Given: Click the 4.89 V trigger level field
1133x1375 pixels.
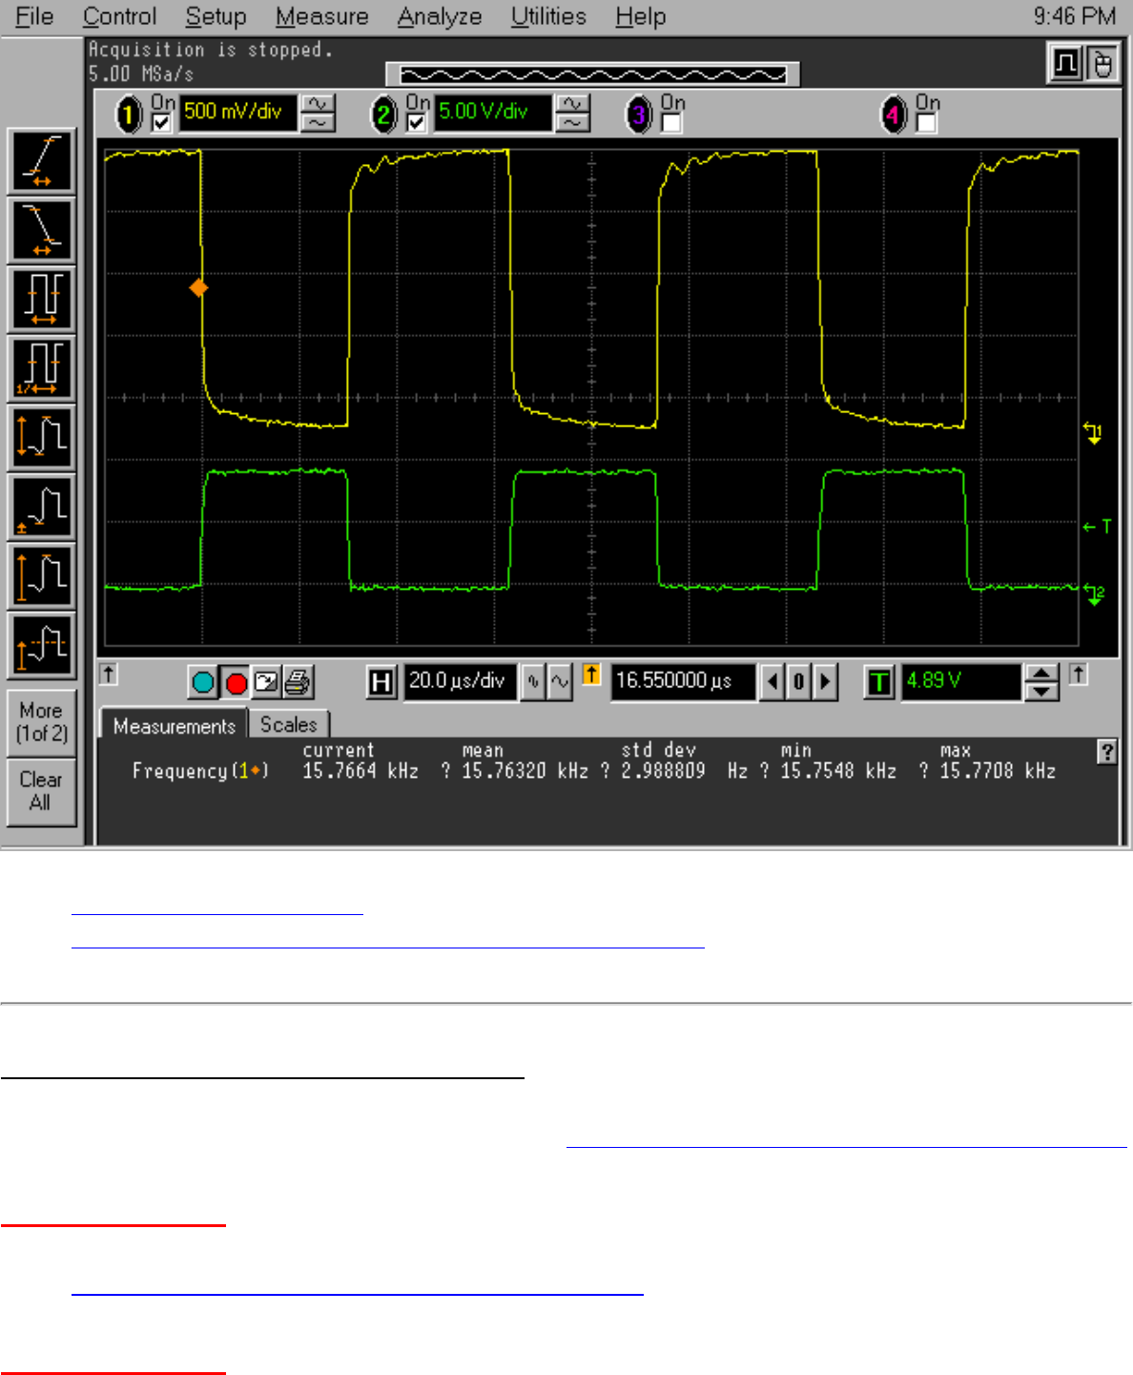Looking at the screenshot, I should (x=961, y=681).
